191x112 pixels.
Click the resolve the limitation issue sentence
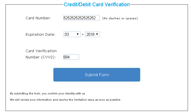pos(65,100)
